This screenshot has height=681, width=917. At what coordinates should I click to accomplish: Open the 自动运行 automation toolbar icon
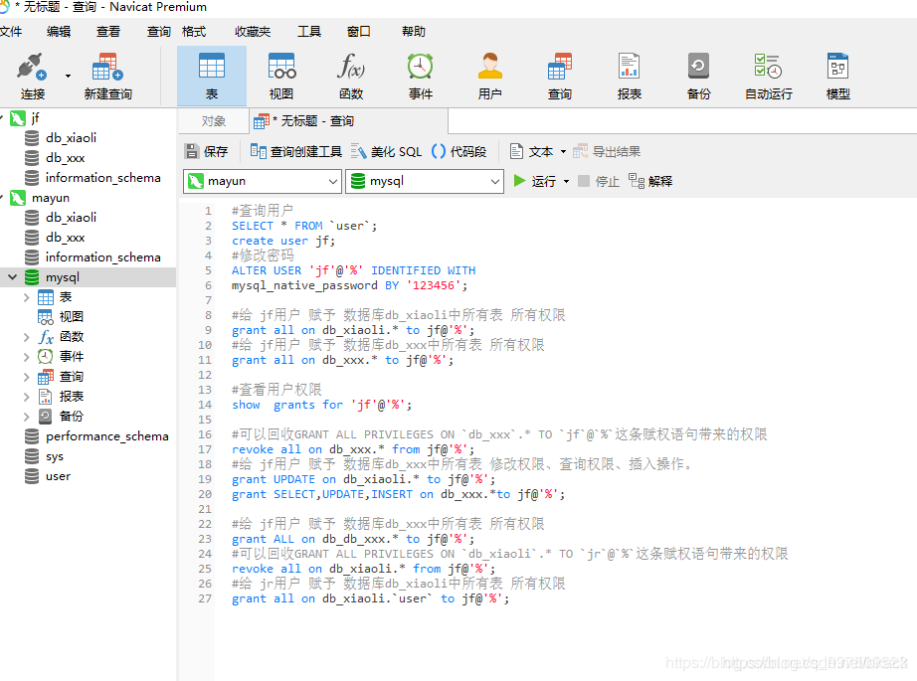(x=769, y=76)
